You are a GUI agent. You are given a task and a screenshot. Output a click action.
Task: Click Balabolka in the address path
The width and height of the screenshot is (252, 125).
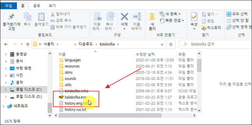pos(107,44)
